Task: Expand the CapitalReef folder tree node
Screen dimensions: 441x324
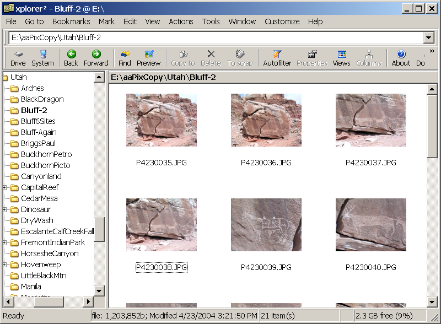Action: point(5,187)
